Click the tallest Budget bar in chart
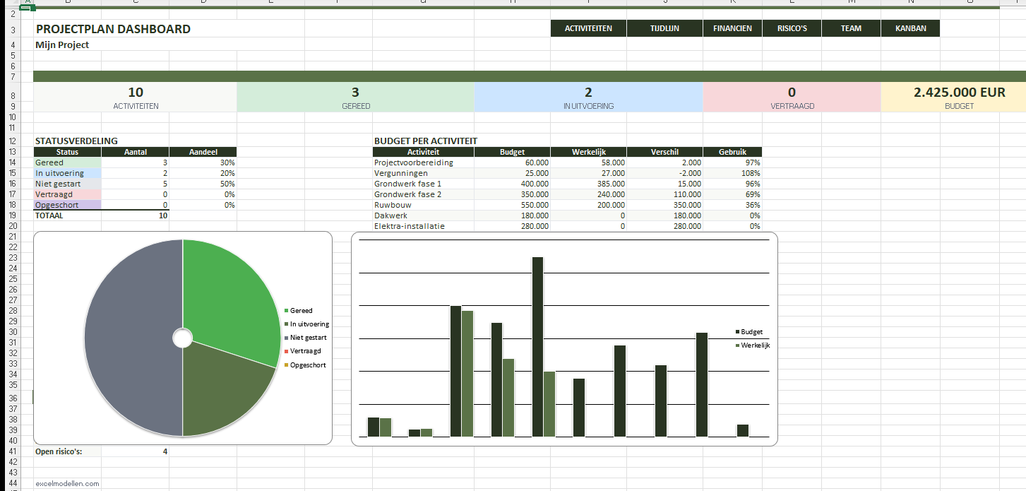Image resolution: width=1026 pixels, height=491 pixels. tap(537, 346)
